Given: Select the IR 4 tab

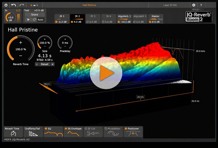Looking at the screenshot, I should [x=108, y=19].
